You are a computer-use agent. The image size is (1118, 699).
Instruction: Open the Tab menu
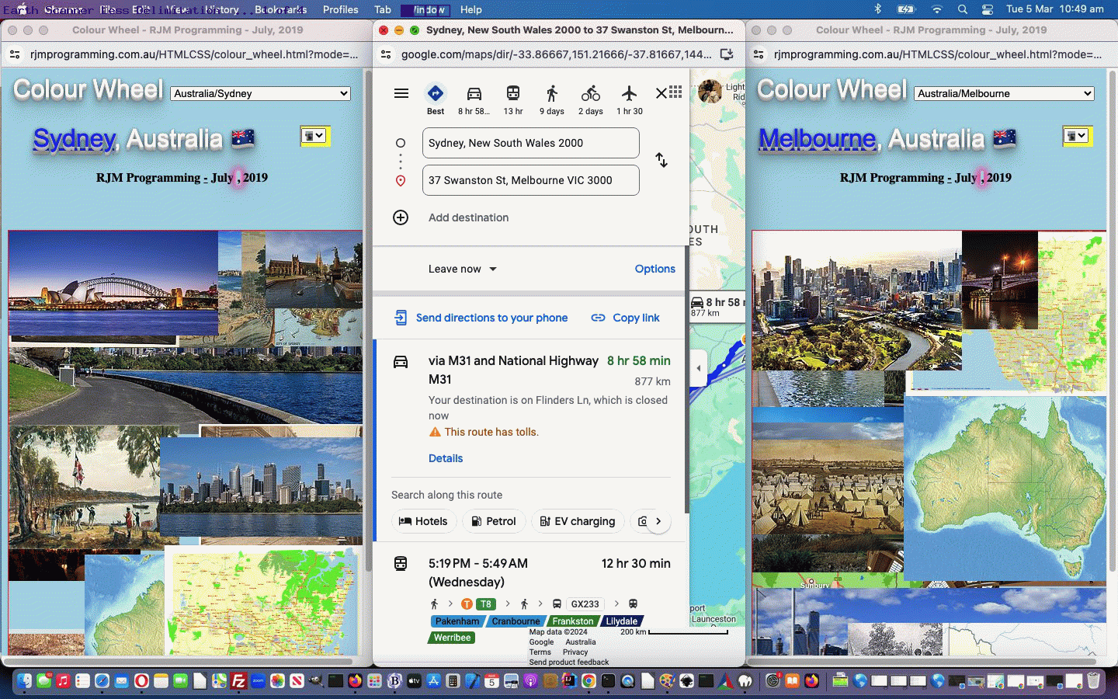pyautogui.click(x=383, y=9)
